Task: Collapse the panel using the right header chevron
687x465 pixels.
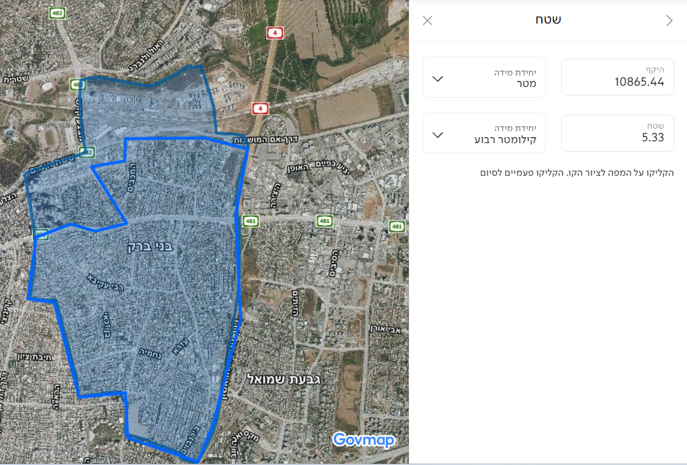Action: coord(669,21)
